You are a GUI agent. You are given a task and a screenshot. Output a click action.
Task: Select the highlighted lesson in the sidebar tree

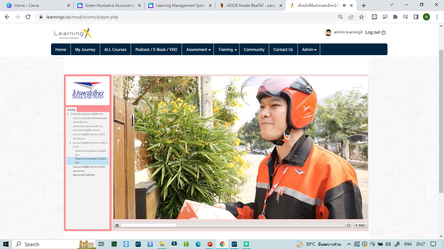[x=87, y=160]
